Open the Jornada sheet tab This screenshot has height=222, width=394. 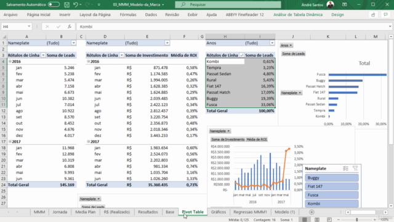tap(60, 212)
